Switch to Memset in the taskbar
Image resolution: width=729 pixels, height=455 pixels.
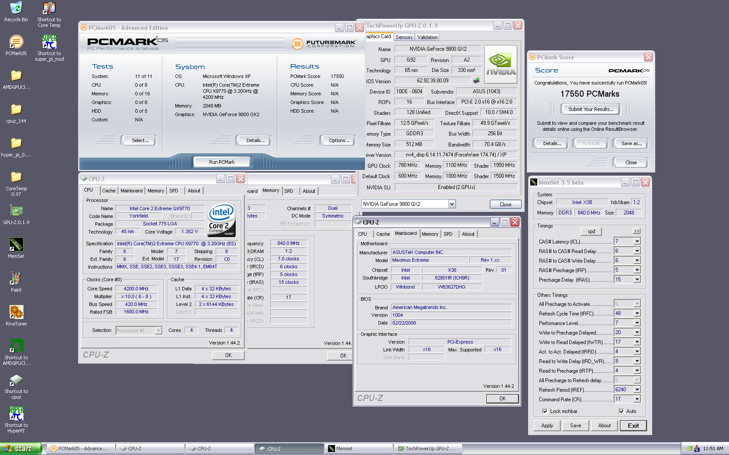(x=358, y=448)
